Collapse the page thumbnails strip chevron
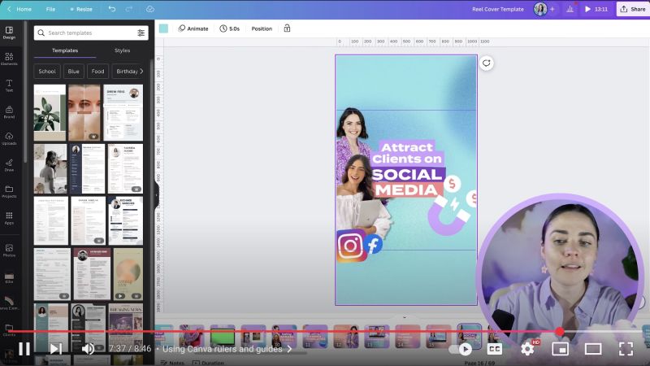This screenshot has width=650, height=366. click(405, 317)
